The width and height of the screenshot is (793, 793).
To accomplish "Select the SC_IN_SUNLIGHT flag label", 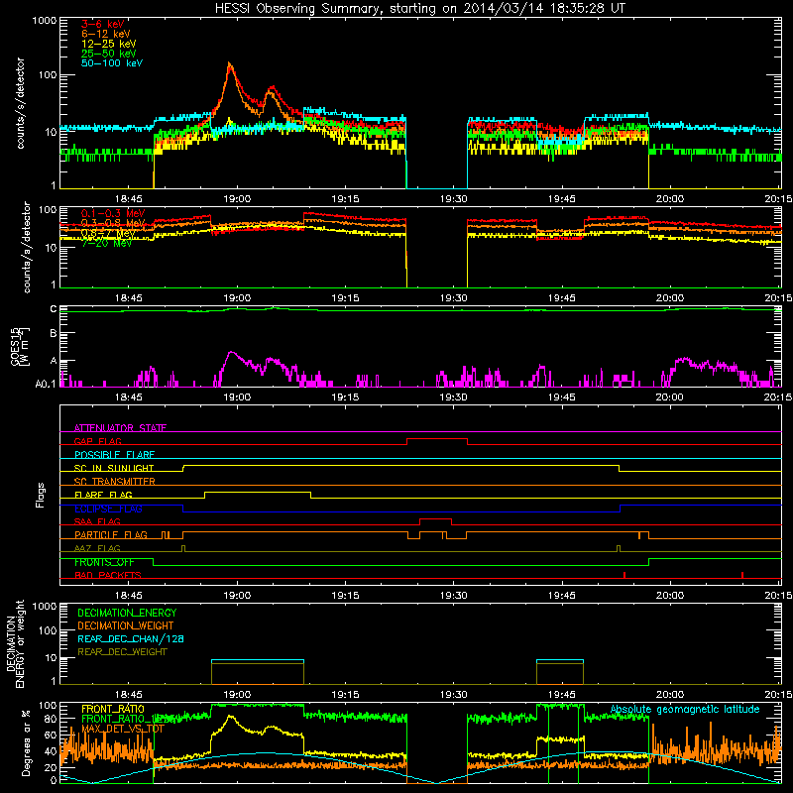I will click(x=114, y=468).
